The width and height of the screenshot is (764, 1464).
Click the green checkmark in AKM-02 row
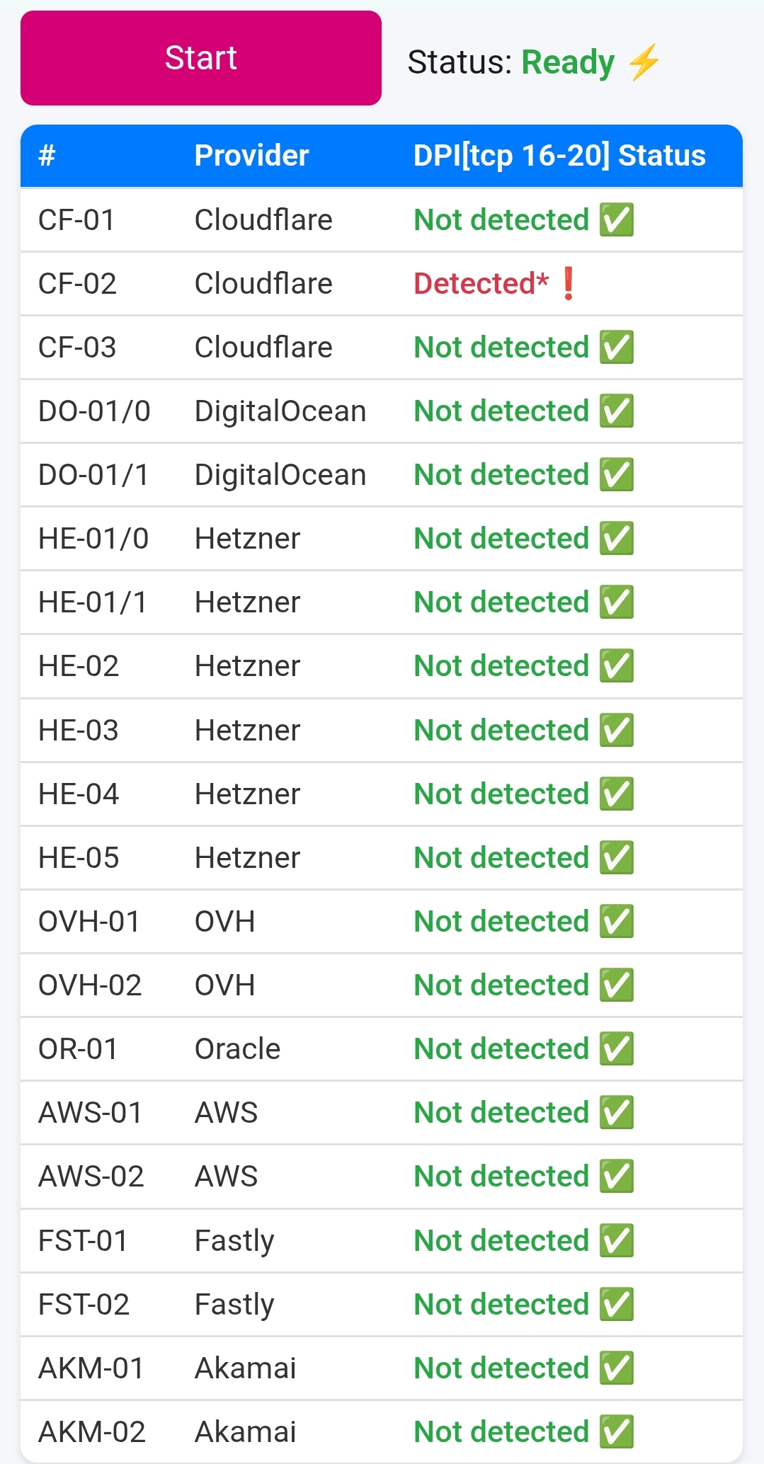tap(616, 1431)
